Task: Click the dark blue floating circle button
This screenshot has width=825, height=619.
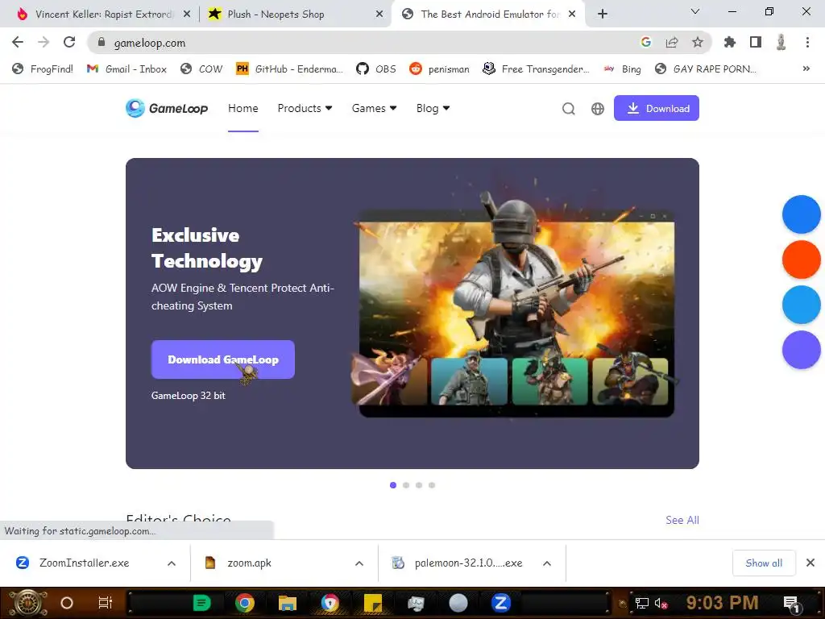Action: 802,214
